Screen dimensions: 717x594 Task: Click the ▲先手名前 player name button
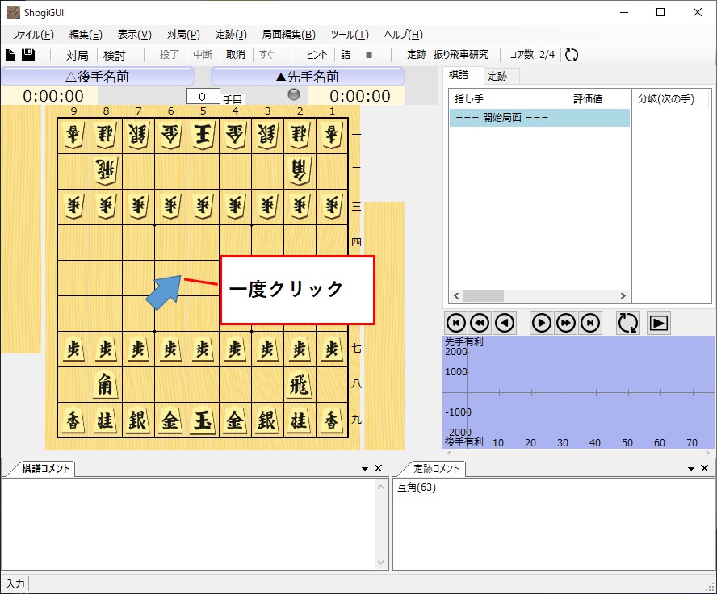(308, 77)
